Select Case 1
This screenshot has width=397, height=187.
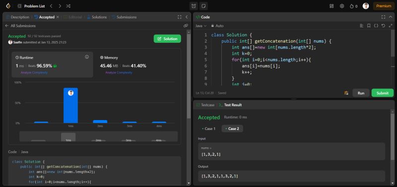pyautogui.click(x=208, y=128)
